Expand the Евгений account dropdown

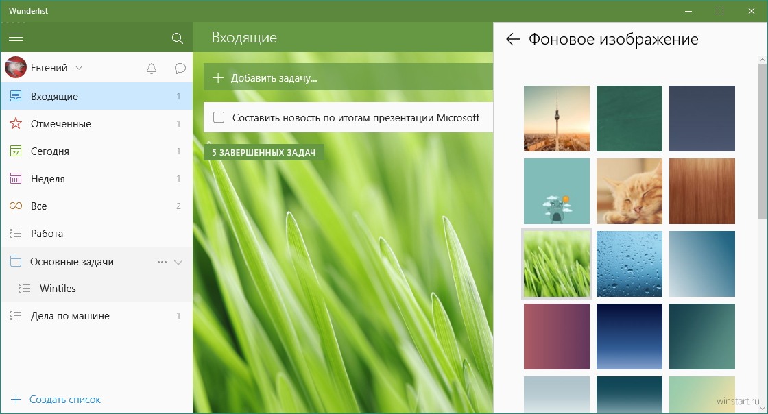79,68
